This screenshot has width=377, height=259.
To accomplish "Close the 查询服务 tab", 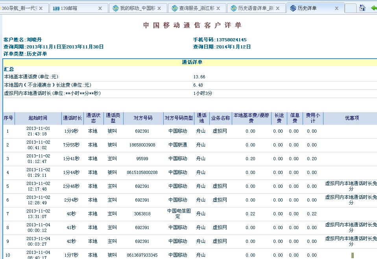I will point(218,8).
